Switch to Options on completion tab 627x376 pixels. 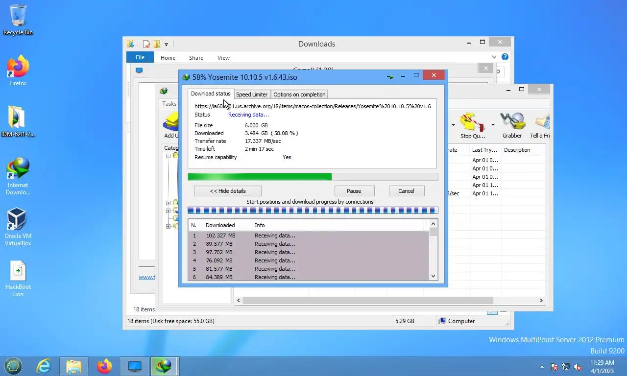tap(299, 94)
